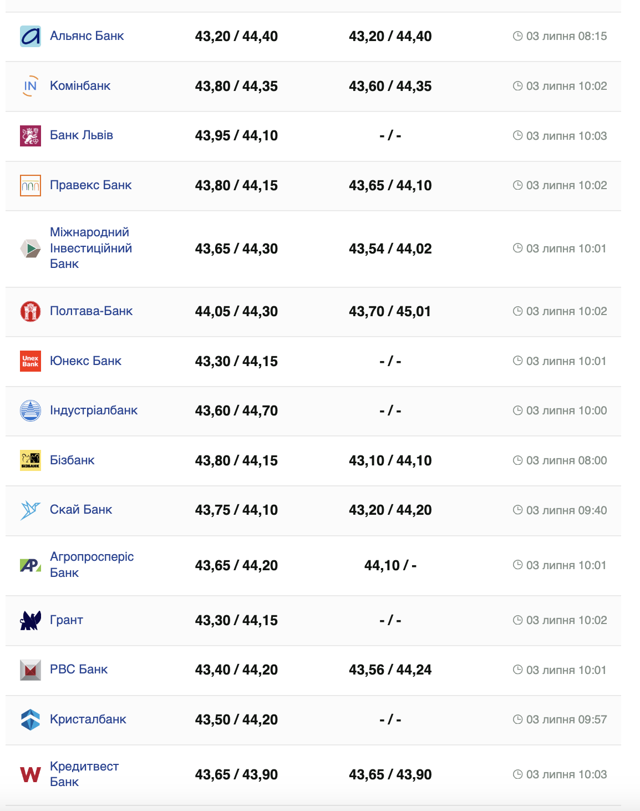
Task: Click the Unex Bank red logo
Action: (31, 361)
